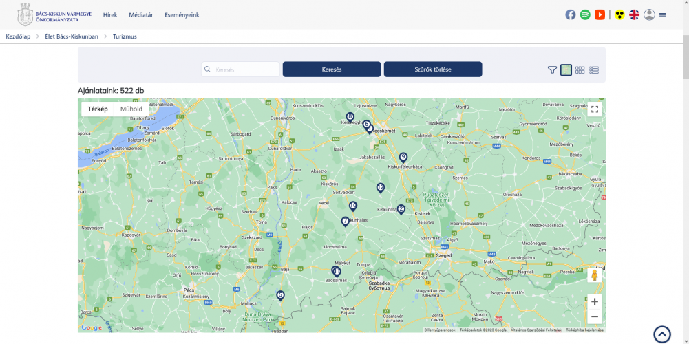Open the Médiatár menu item

click(x=141, y=15)
